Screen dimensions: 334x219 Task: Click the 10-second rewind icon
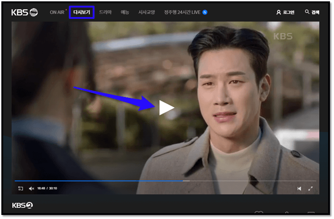pyautogui.click(x=20, y=188)
